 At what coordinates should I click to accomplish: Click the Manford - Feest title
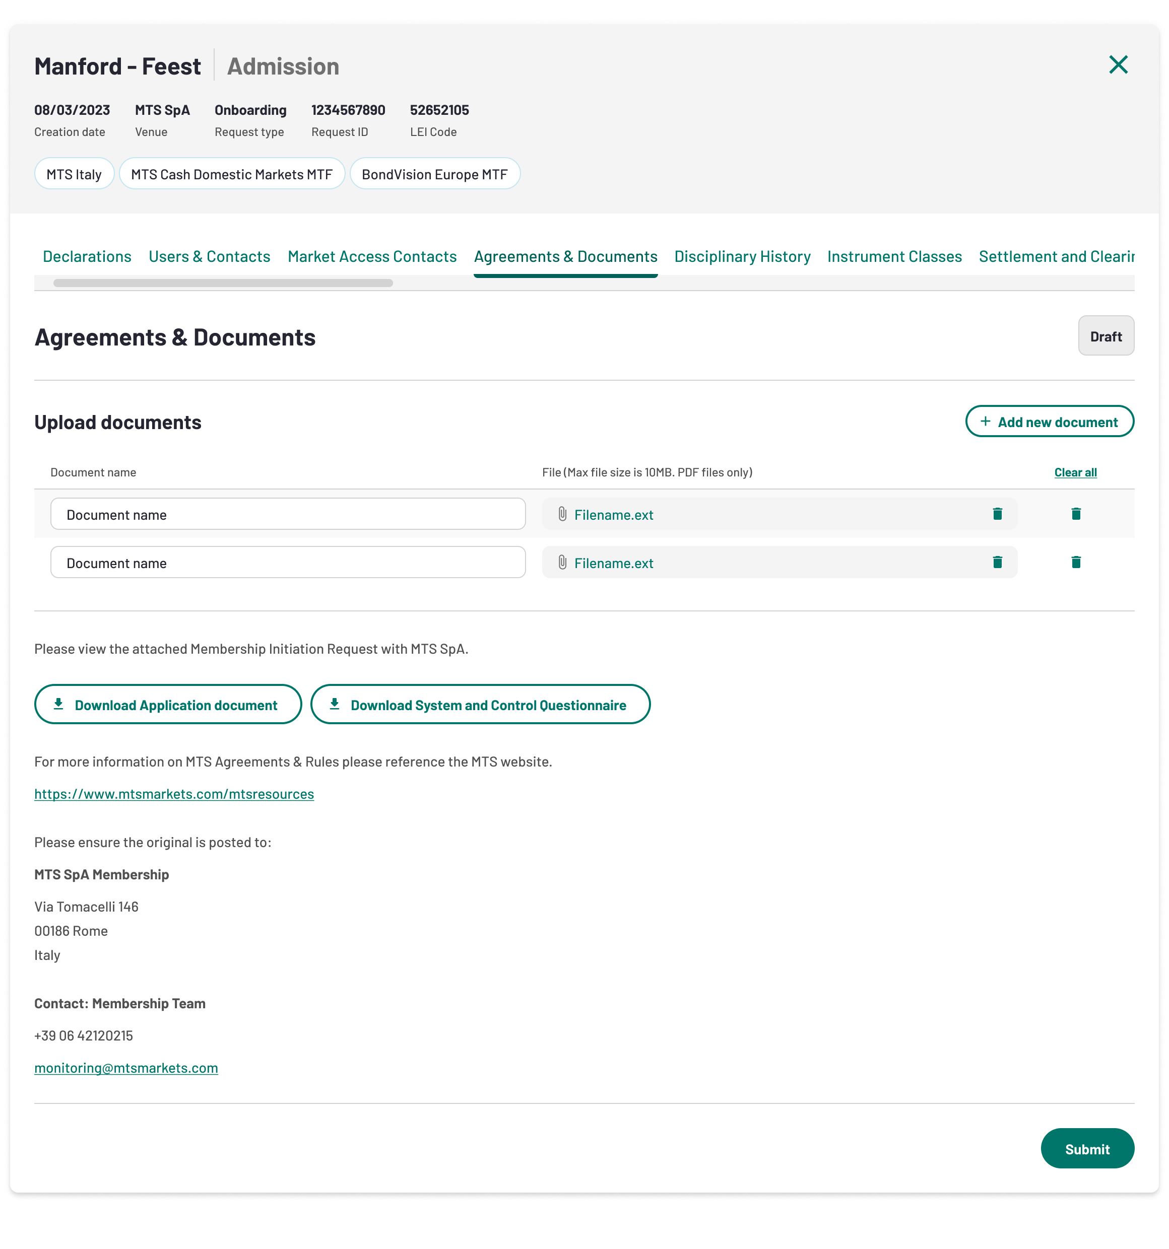pyautogui.click(x=117, y=66)
